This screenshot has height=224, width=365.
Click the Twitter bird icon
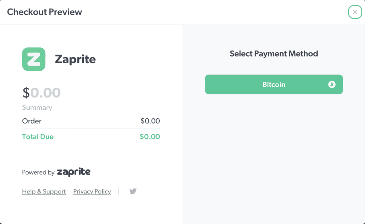133,191
